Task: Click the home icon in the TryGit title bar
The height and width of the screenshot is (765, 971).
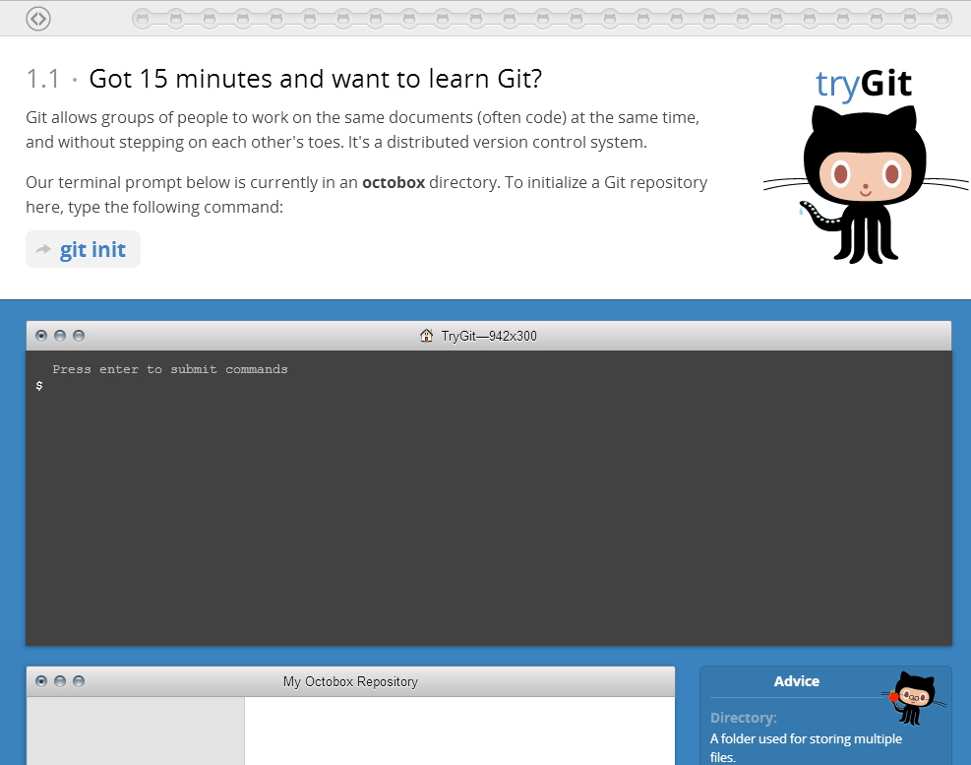Action: pyautogui.click(x=427, y=336)
